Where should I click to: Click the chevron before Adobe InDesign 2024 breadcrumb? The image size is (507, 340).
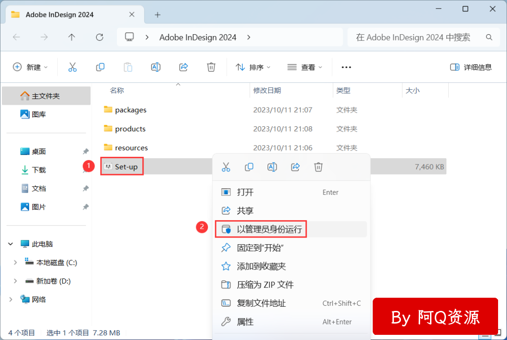coord(147,38)
